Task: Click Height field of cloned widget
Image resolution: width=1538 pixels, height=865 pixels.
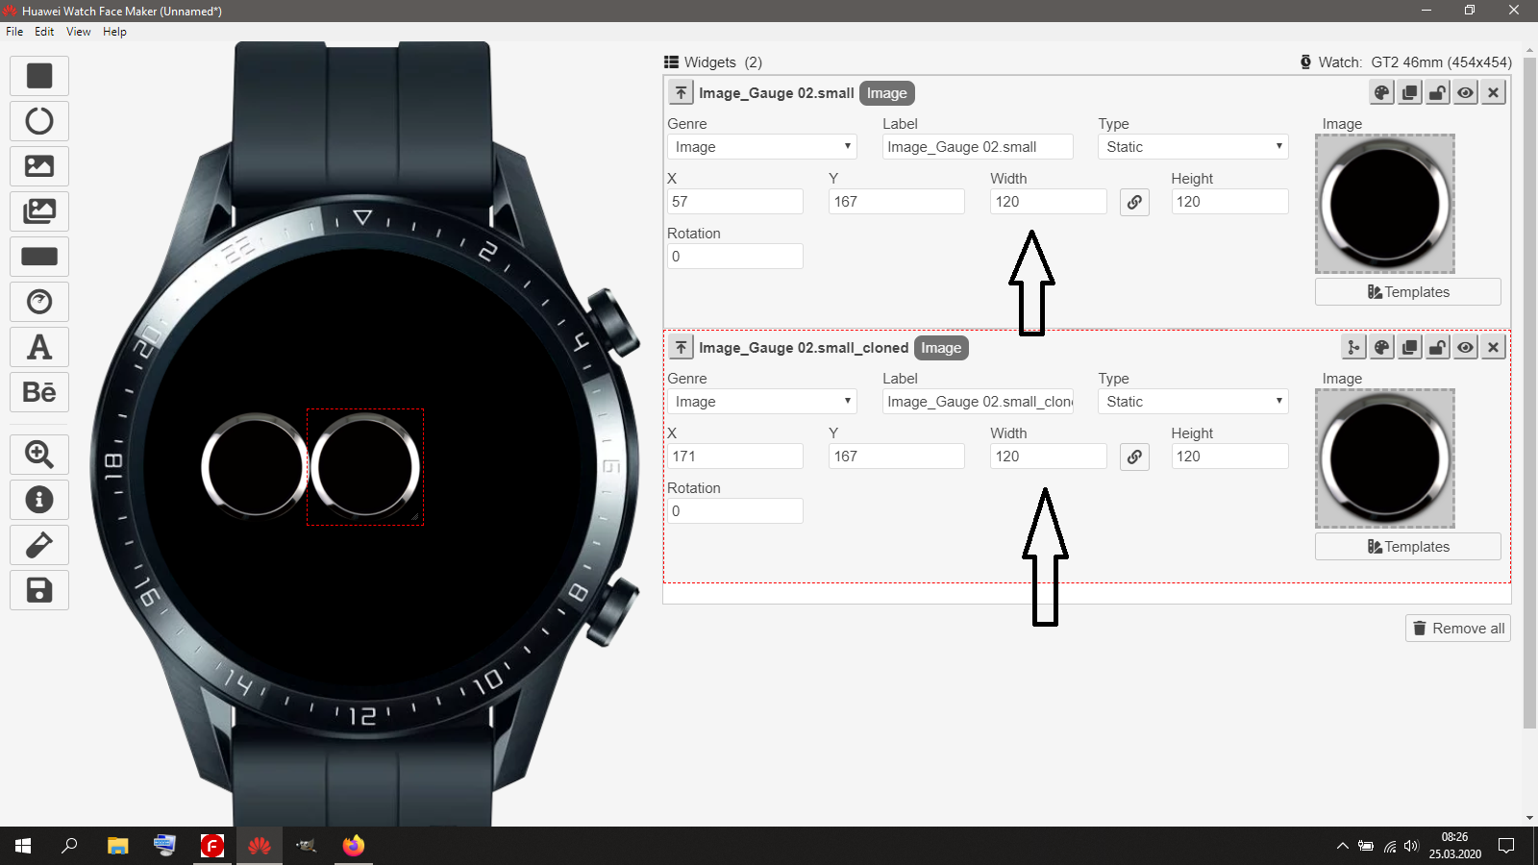Action: 1229,457
